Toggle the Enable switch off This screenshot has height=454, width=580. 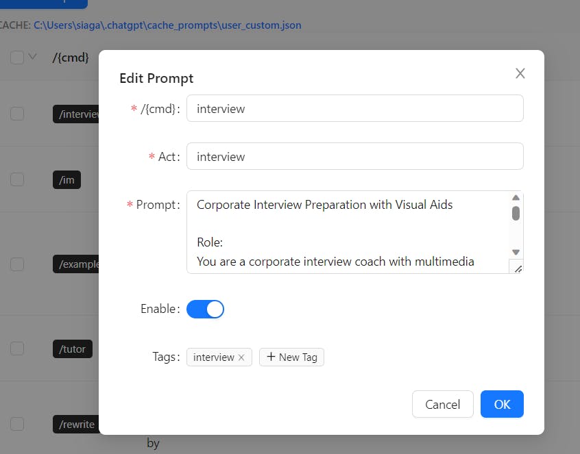pyautogui.click(x=205, y=310)
